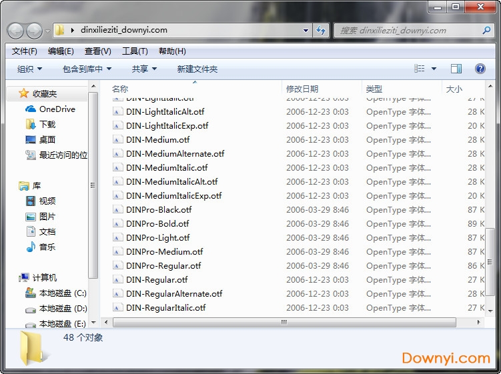Click the DIN-LightItalicAlt.otf file icon
This screenshot has height=374, width=501.
pyautogui.click(x=117, y=111)
